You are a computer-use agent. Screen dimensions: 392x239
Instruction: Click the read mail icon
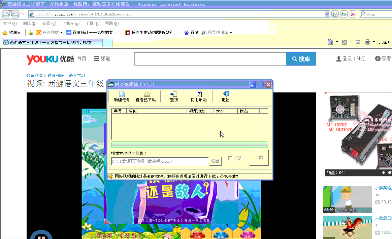click(x=358, y=42)
